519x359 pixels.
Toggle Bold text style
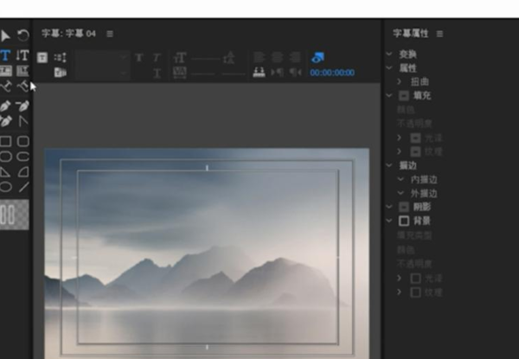139,58
